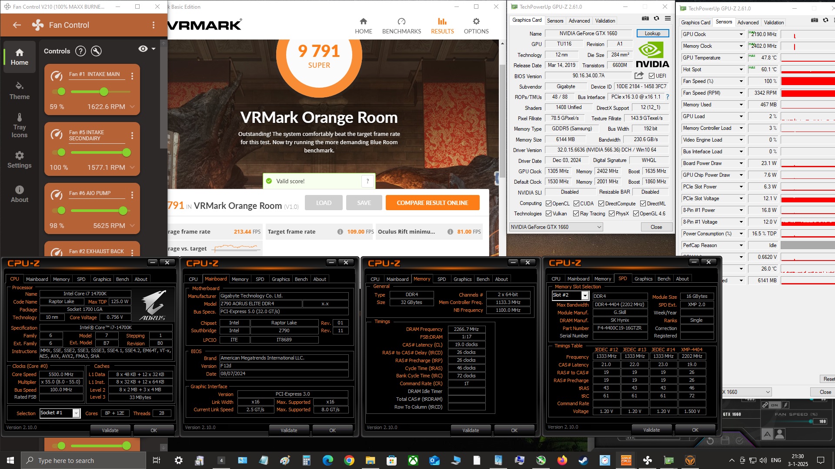Click info icon beside Target frame rate

pos(340,232)
